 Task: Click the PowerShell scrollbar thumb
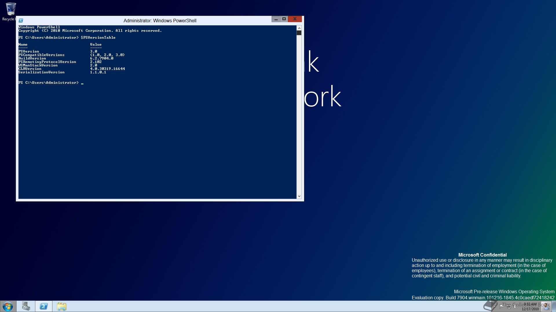pyautogui.click(x=299, y=33)
